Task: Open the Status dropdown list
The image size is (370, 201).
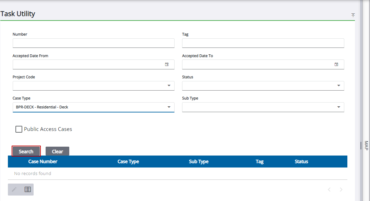Action: (338, 85)
